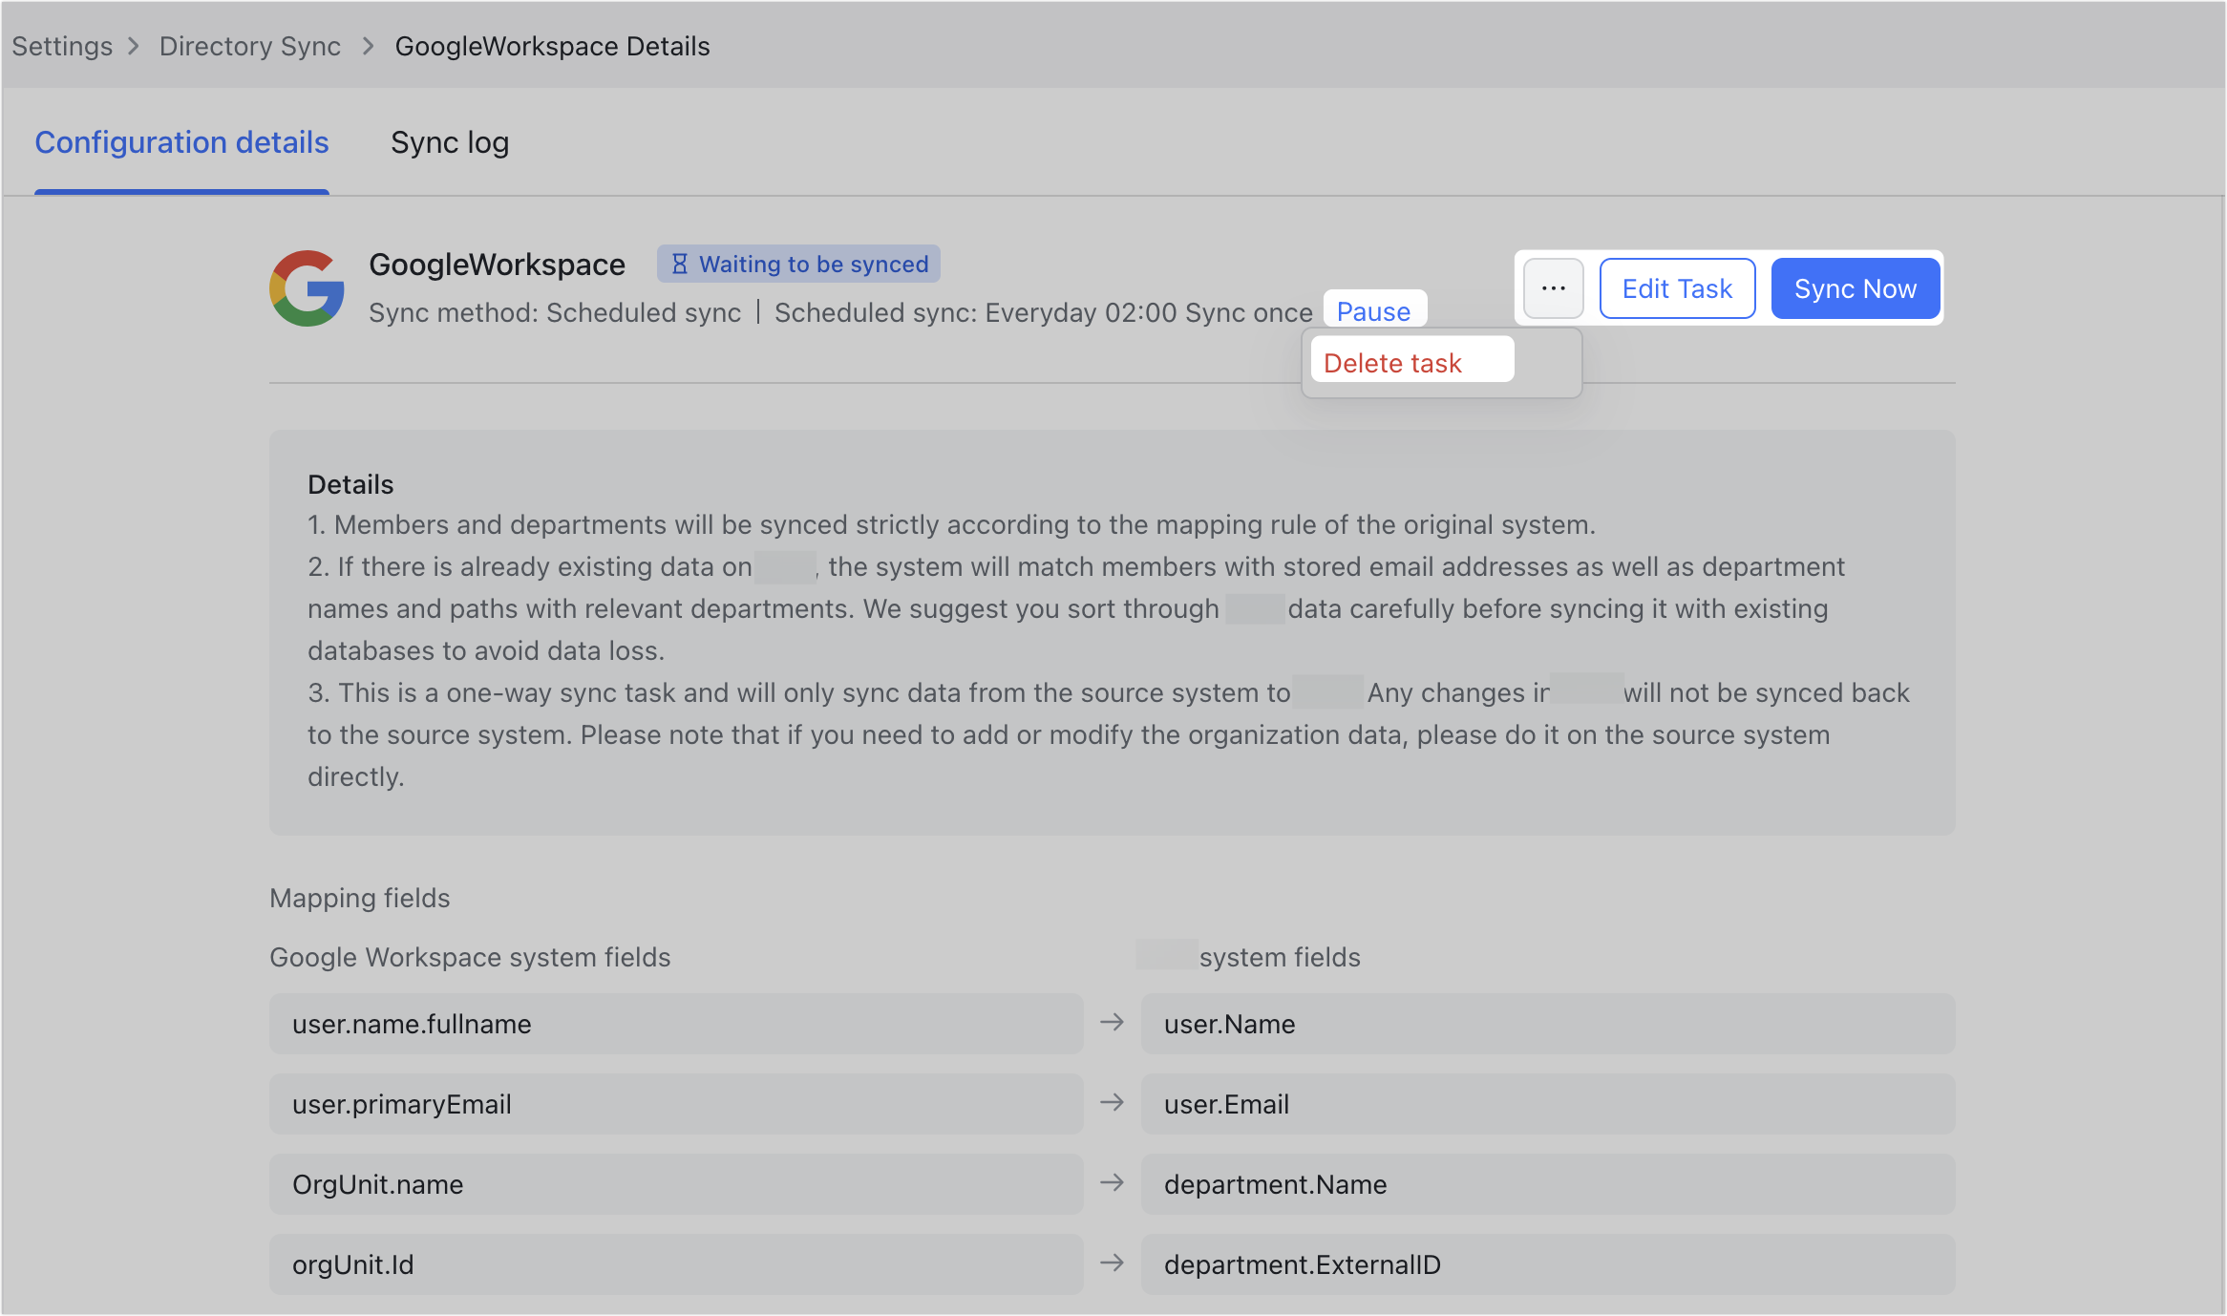The width and height of the screenshot is (2227, 1316).
Task: Navigate to Directory Sync breadcrumb link
Action: coord(250,47)
